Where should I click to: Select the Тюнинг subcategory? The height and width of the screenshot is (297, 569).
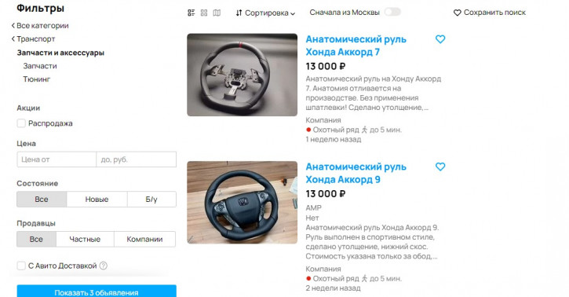tap(37, 79)
